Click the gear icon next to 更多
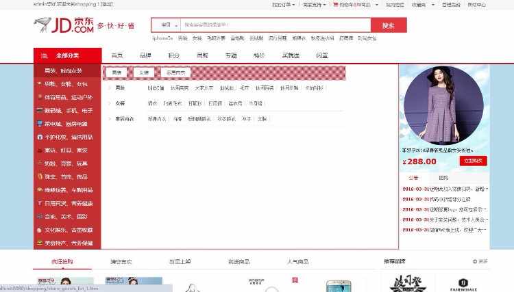This screenshot has height=292, width=514. [475, 261]
